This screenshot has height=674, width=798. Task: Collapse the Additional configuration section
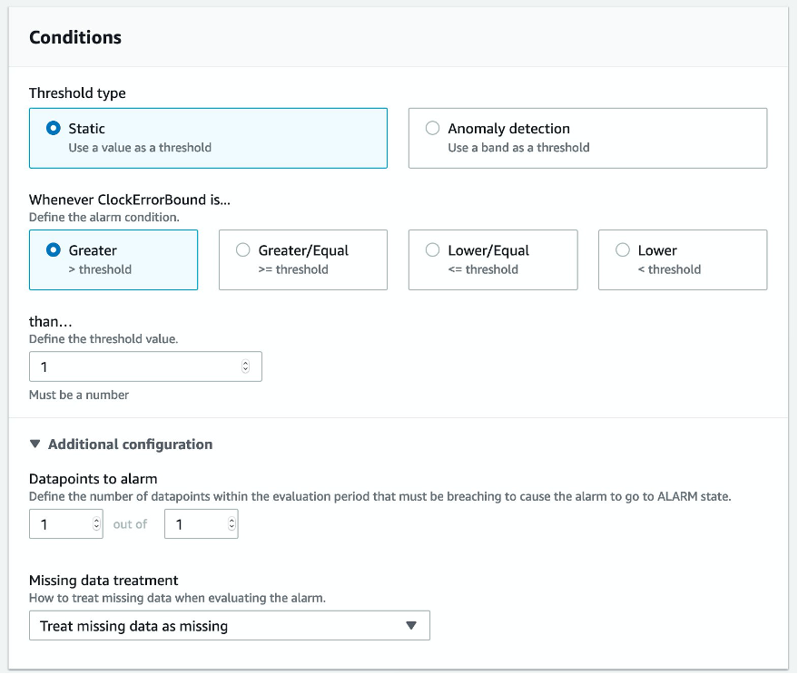(x=130, y=444)
